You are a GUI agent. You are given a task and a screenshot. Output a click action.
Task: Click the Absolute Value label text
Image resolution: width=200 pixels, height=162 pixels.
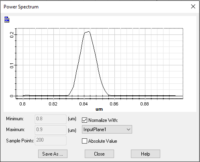point(103,141)
